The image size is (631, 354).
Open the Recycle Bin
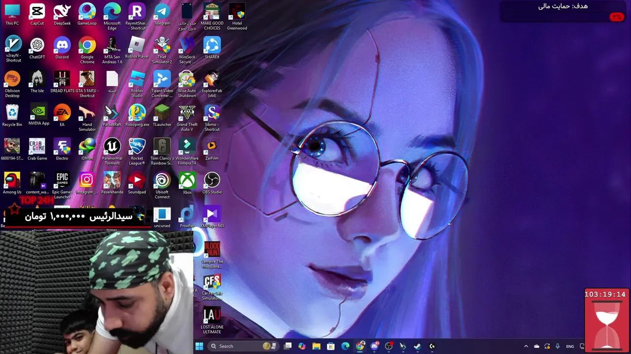pos(12,116)
